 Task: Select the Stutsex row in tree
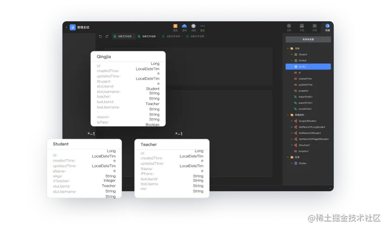(308, 164)
